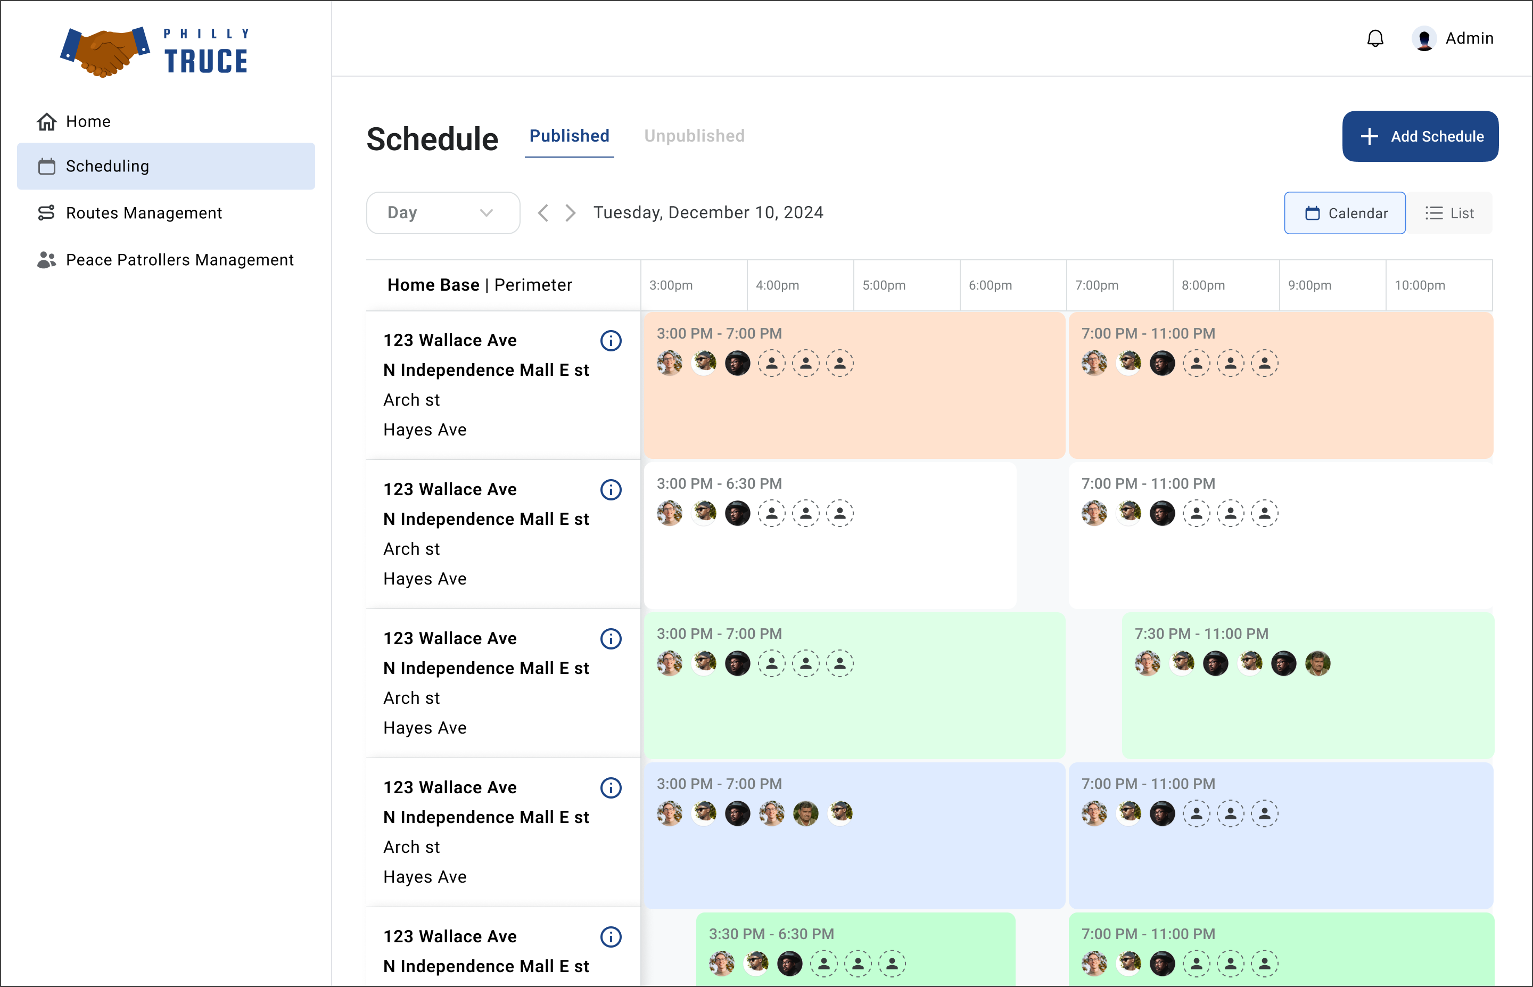
Task: Open the Admin profile avatar
Action: pos(1423,38)
